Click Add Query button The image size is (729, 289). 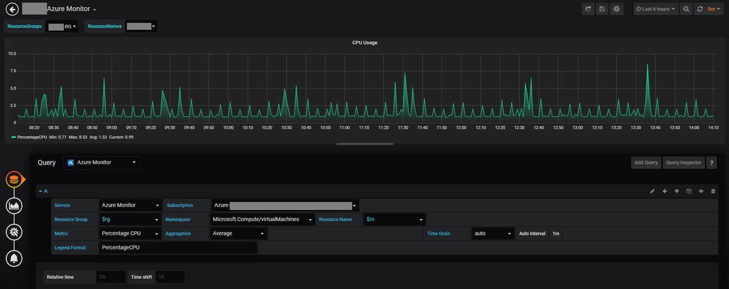coord(646,162)
